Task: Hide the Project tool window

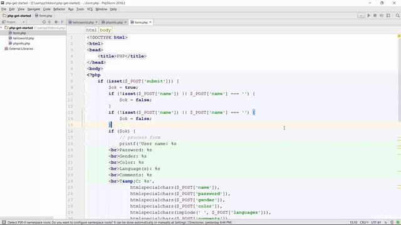Action: (63, 22)
